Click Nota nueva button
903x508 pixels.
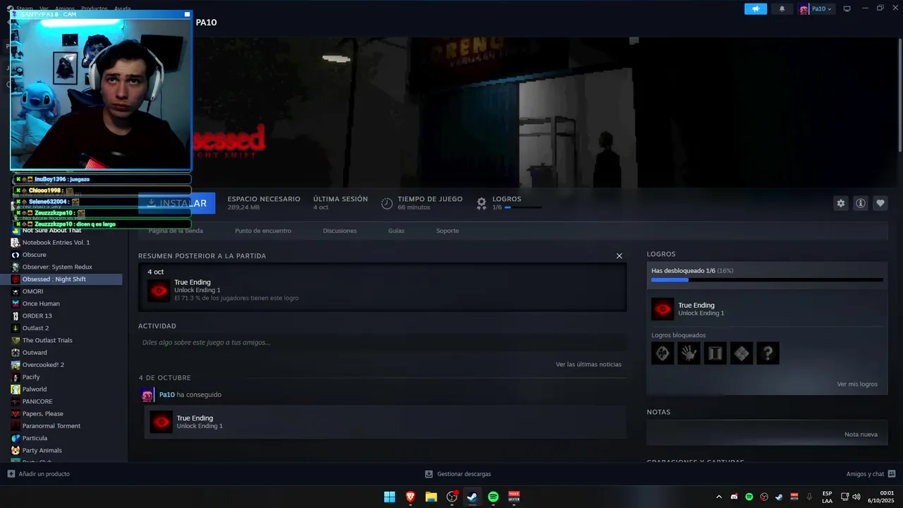[x=861, y=435]
